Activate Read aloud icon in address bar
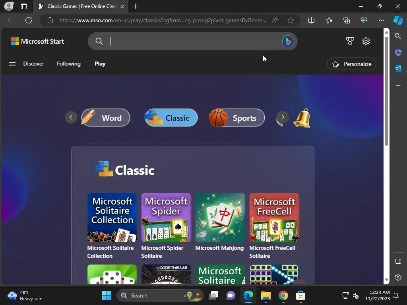 tap(275, 20)
